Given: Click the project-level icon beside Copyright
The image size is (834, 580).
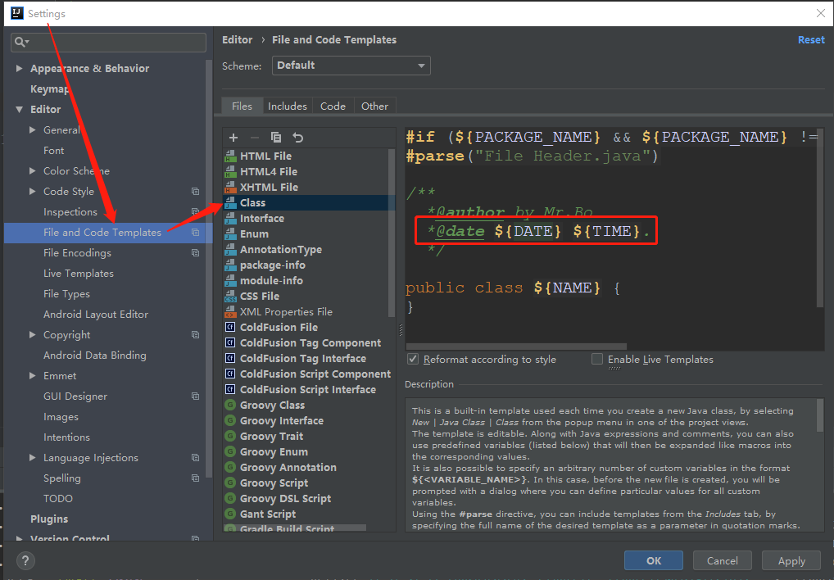Looking at the screenshot, I should [x=195, y=335].
